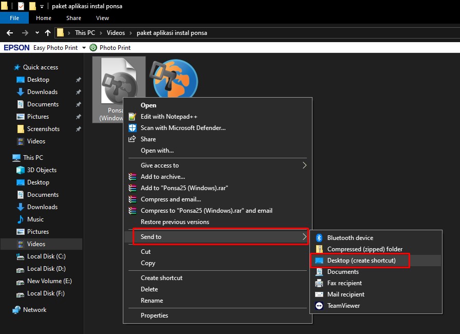The height and width of the screenshot is (334, 460).
Task: Open Local Disk (C:)
Action: click(46, 256)
